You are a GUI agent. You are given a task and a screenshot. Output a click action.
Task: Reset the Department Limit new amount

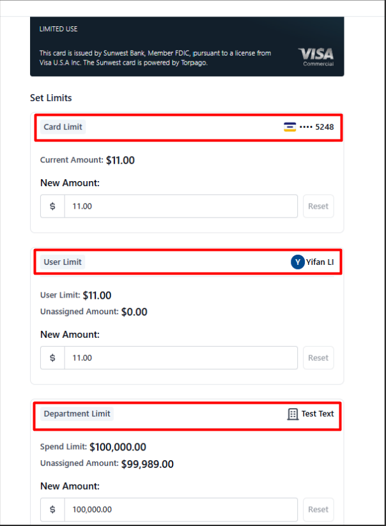pos(318,509)
